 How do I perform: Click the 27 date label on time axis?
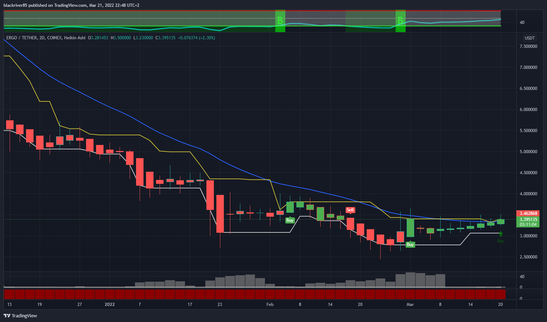[80, 305]
